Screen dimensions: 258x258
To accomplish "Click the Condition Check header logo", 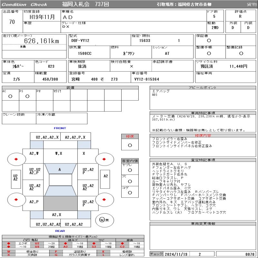I will point(25,5).
